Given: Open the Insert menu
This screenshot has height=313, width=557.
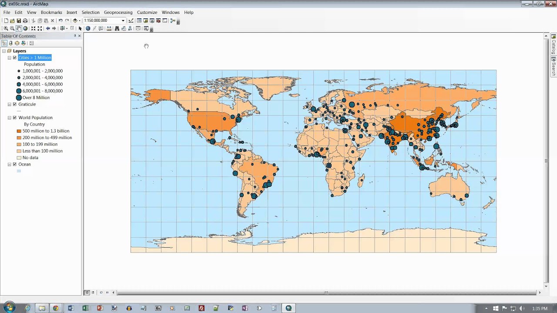Looking at the screenshot, I should pos(72,12).
